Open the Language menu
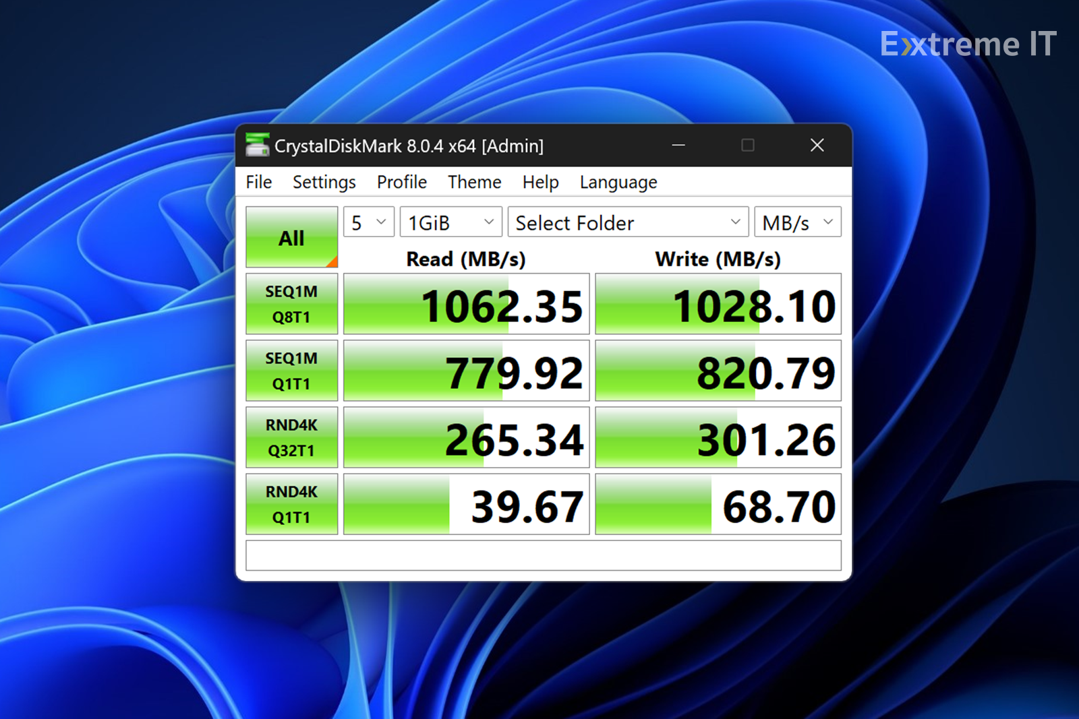Screen dimensions: 1079x719 tap(618, 182)
